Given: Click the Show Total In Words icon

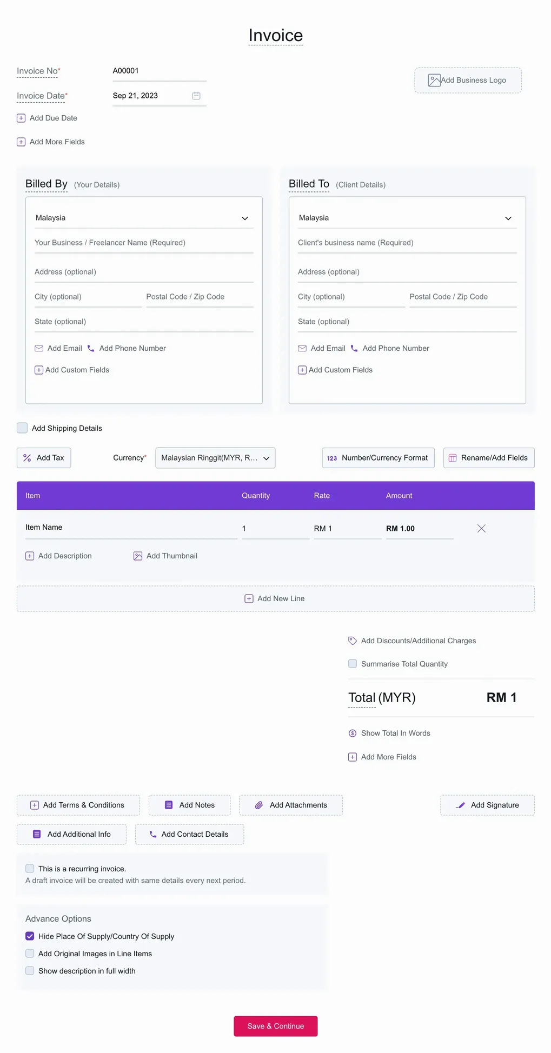Looking at the screenshot, I should [x=353, y=734].
